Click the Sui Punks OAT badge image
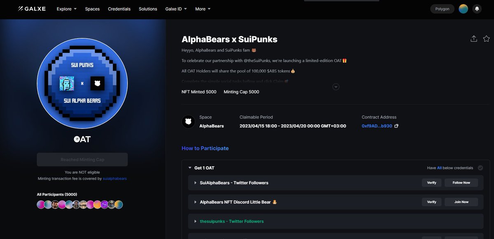 coord(82,83)
